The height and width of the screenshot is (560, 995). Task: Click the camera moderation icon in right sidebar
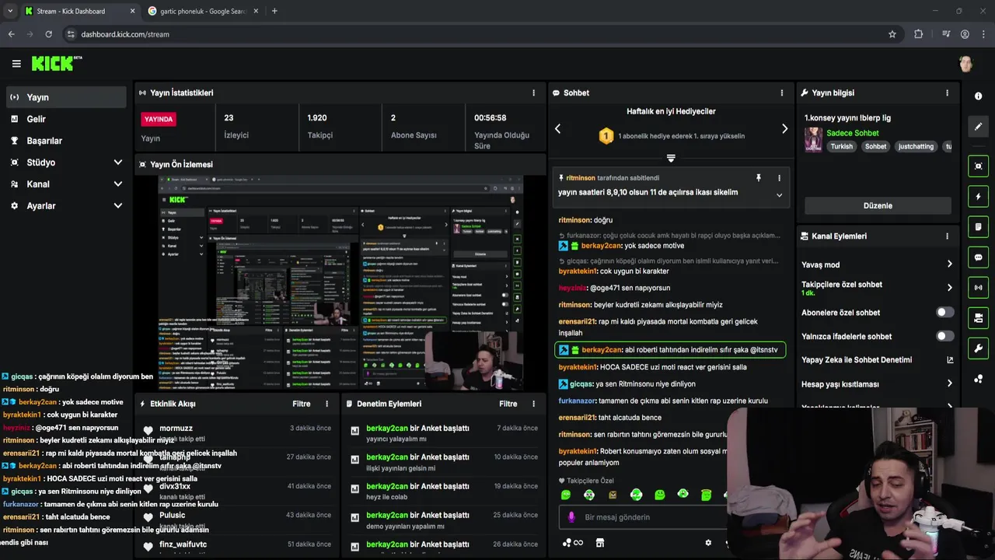pos(978,318)
